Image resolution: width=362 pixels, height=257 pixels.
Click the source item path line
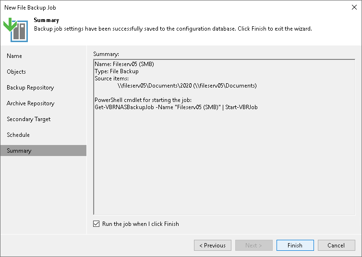187,86
